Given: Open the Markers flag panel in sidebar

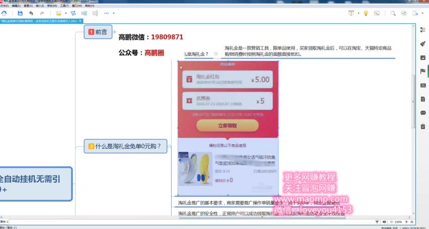Looking at the screenshot, I should coord(423,71).
